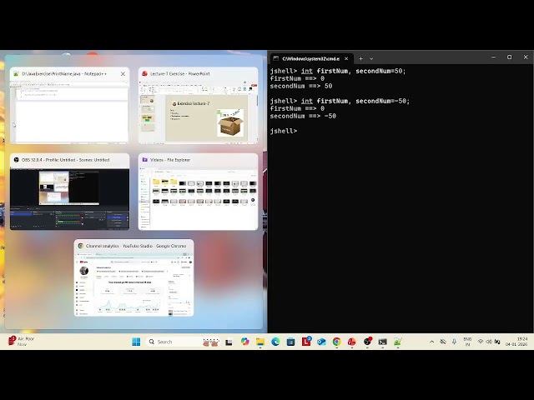Click the first 'firstNum ==> 0' output line
Image resolution: width=534 pixels, height=400 pixels.
297,78
